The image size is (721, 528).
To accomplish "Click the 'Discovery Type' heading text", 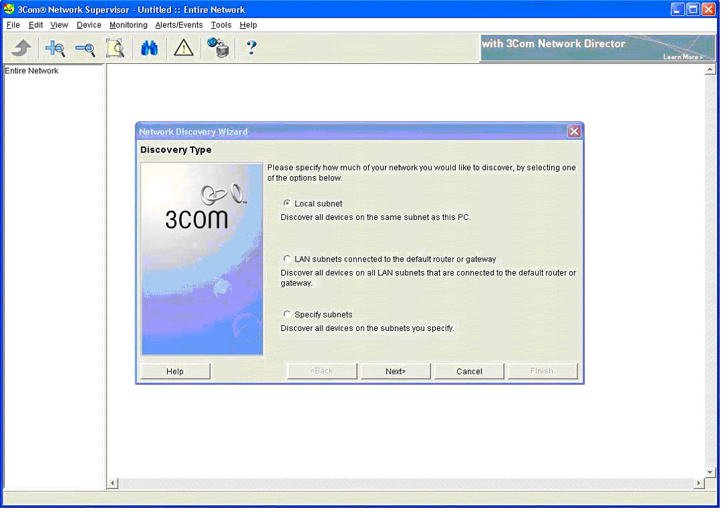I will click(176, 150).
